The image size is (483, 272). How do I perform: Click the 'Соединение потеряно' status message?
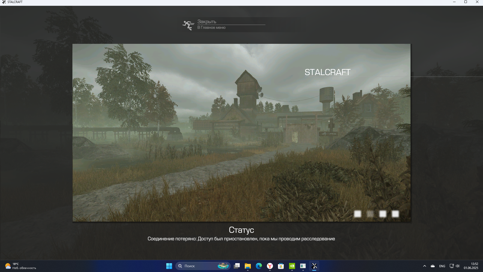(x=241, y=239)
